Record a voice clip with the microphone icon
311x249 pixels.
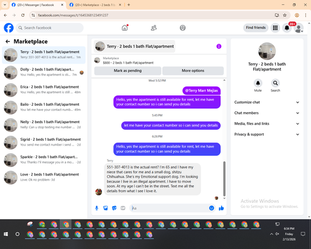click(x=96, y=208)
